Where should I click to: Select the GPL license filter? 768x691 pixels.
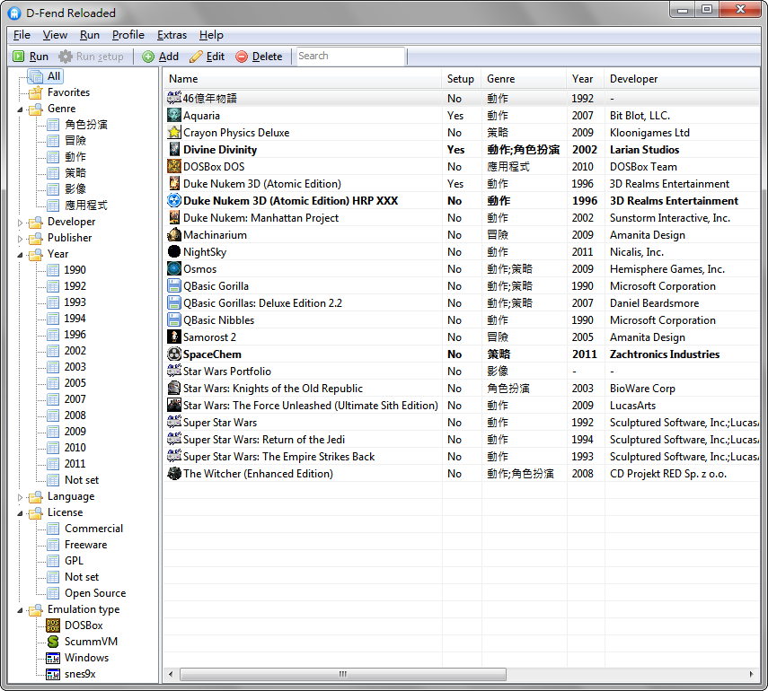tap(74, 560)
